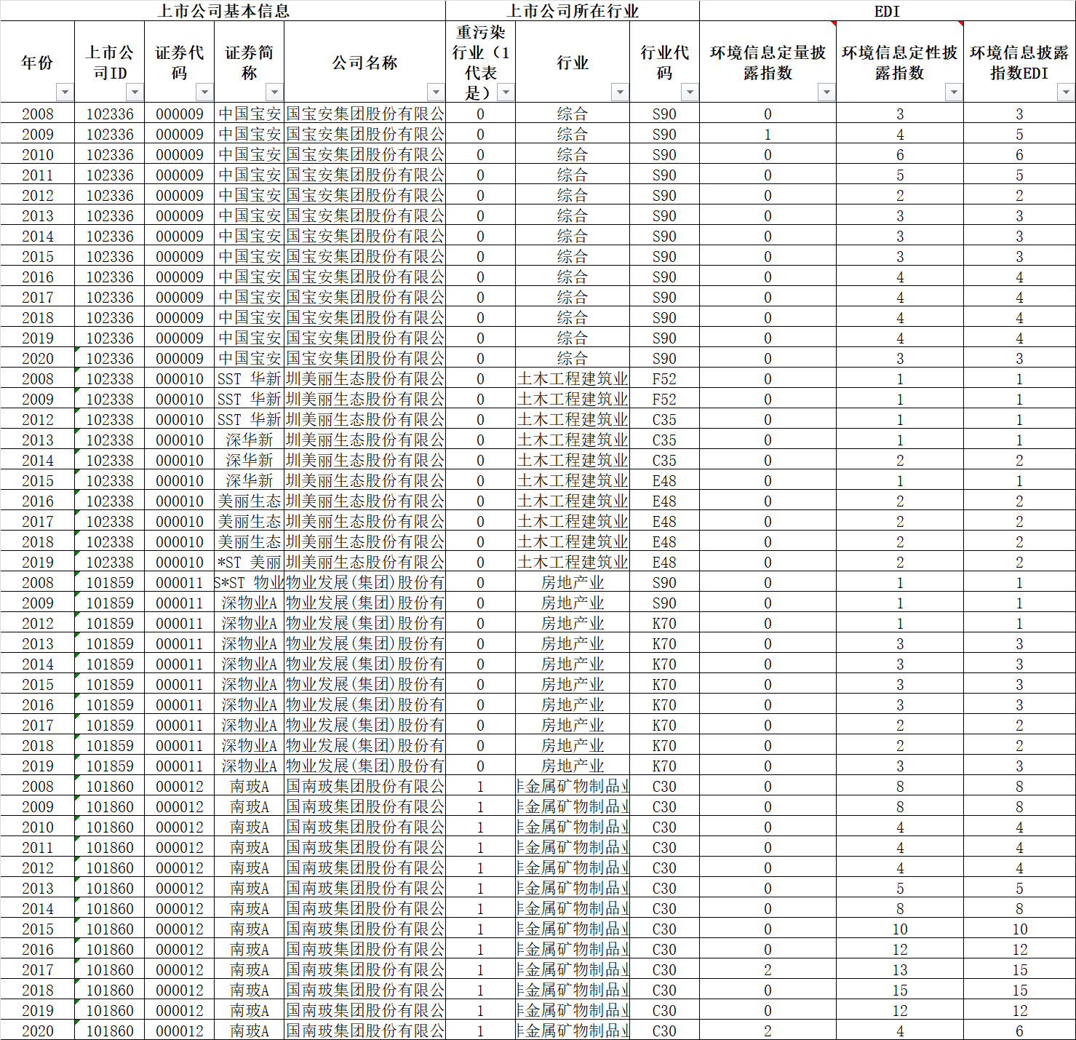Open the filter dropdown for 重污染行业 column
This screenshot has width=1076, height=1040.
(506, 92)
